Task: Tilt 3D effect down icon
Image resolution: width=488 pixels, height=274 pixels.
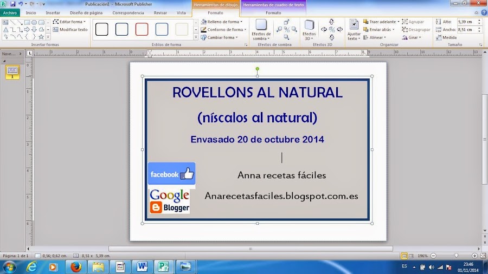Action: tap(331, 37)
